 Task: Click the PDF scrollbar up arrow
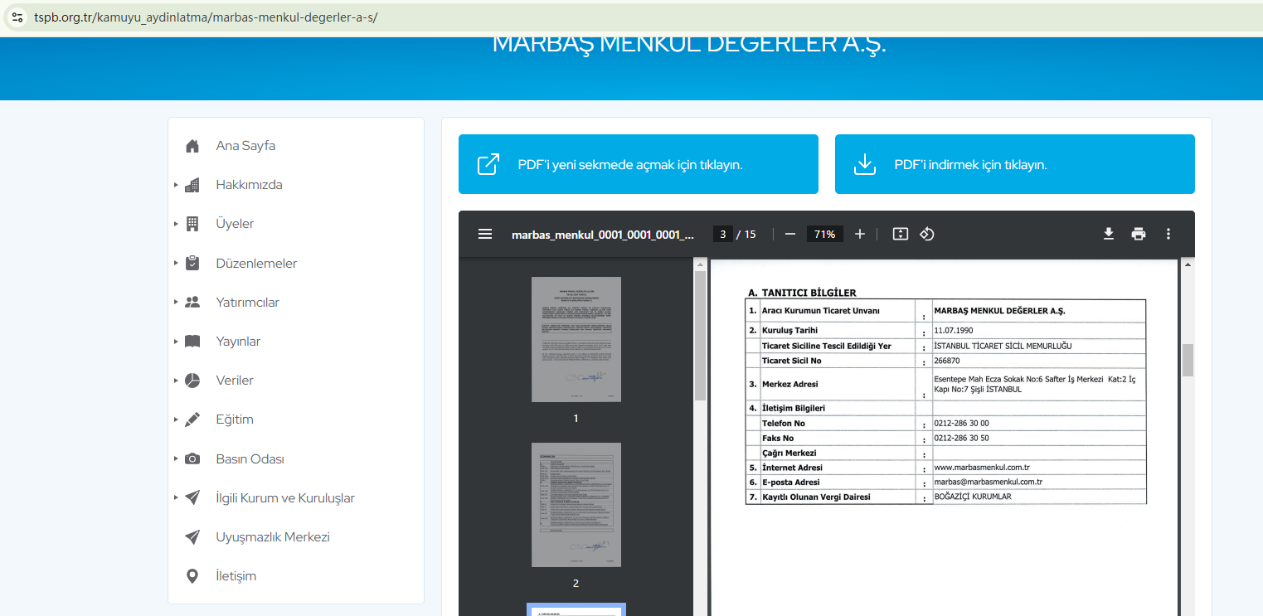pos(1188,264)
